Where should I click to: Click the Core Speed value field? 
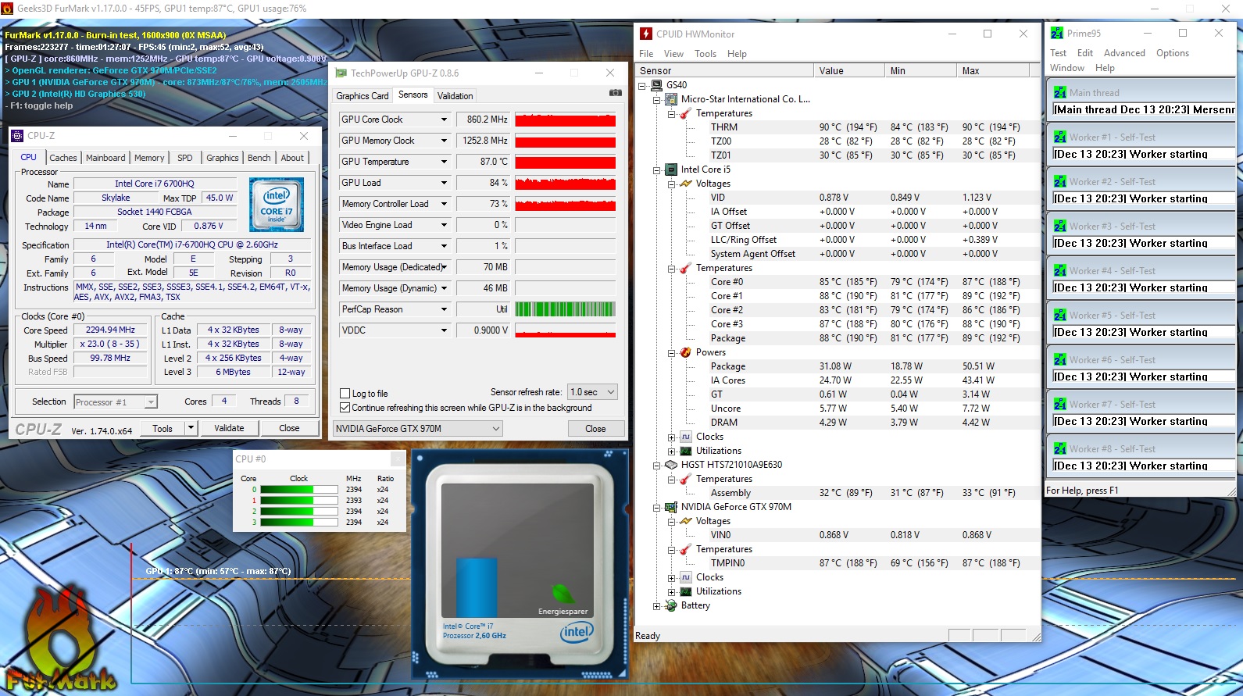click(x=110, y=330)
